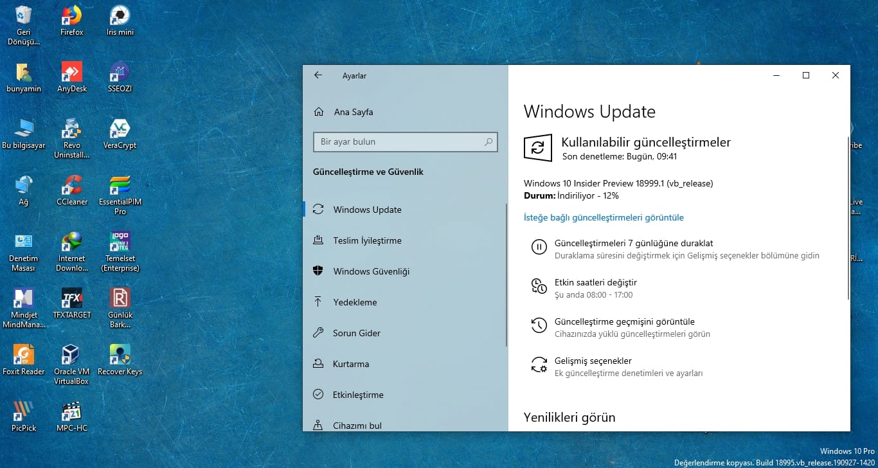This screenshot has width=878, height=468.
Task: Click the refresh icon beside Kullanılabilir güncelleştirmeler
Action: point(538,148)
